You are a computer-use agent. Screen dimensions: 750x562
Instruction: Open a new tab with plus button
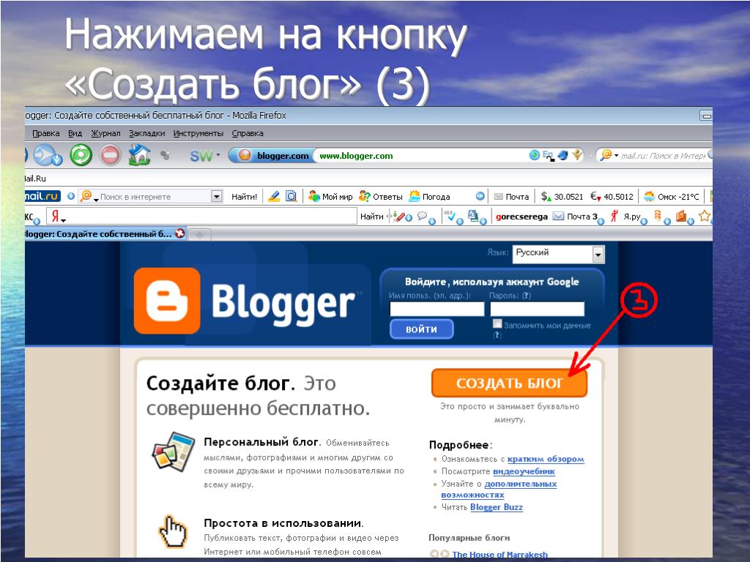point(200,234)
